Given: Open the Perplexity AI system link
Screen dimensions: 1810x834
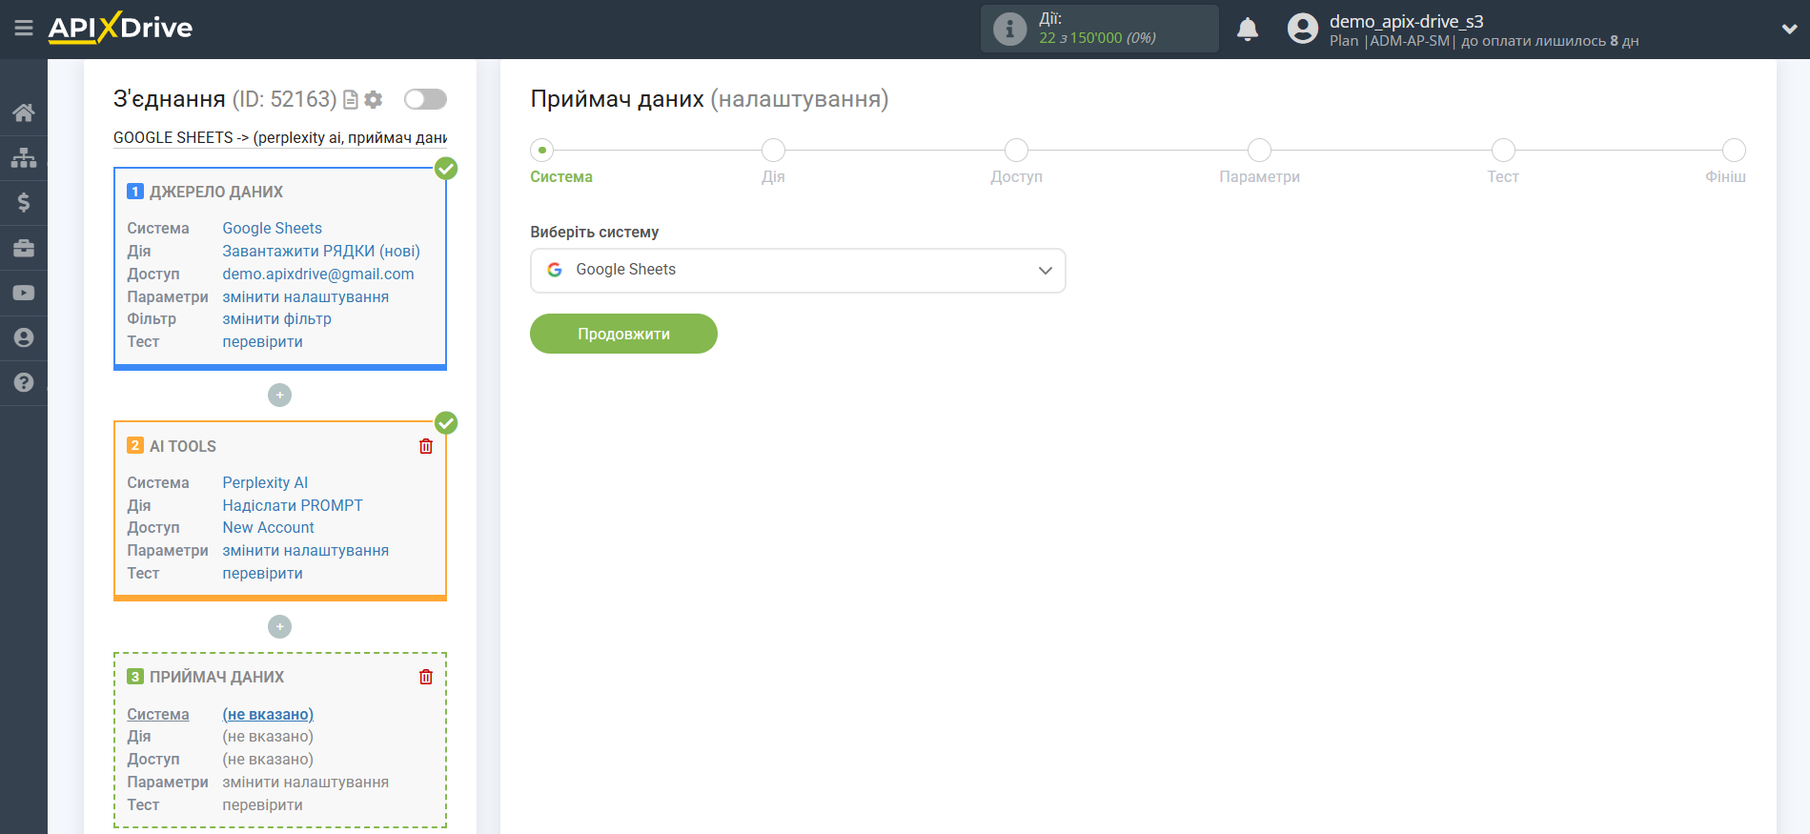Looking at the screenshot, I should [265, 483].
